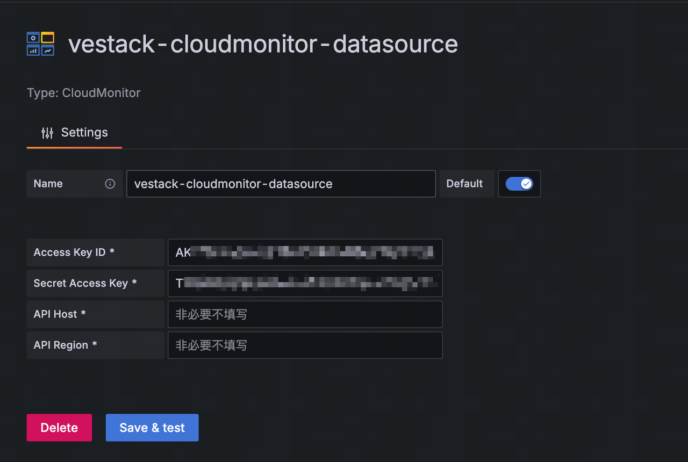The width and height of the screenshot is (688, 462).
Task: Click the Default label
Action: click(464, 184)
